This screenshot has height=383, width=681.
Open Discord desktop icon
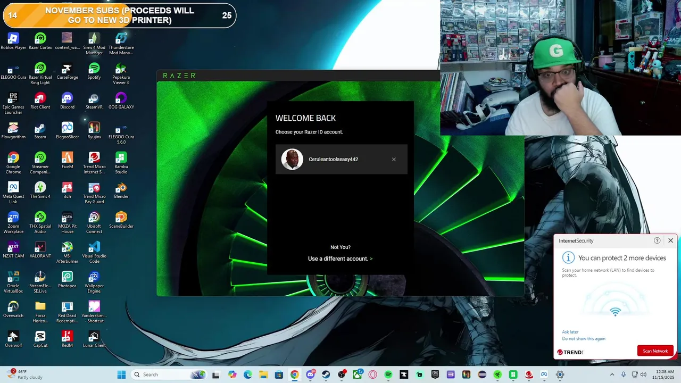[67, 101]
